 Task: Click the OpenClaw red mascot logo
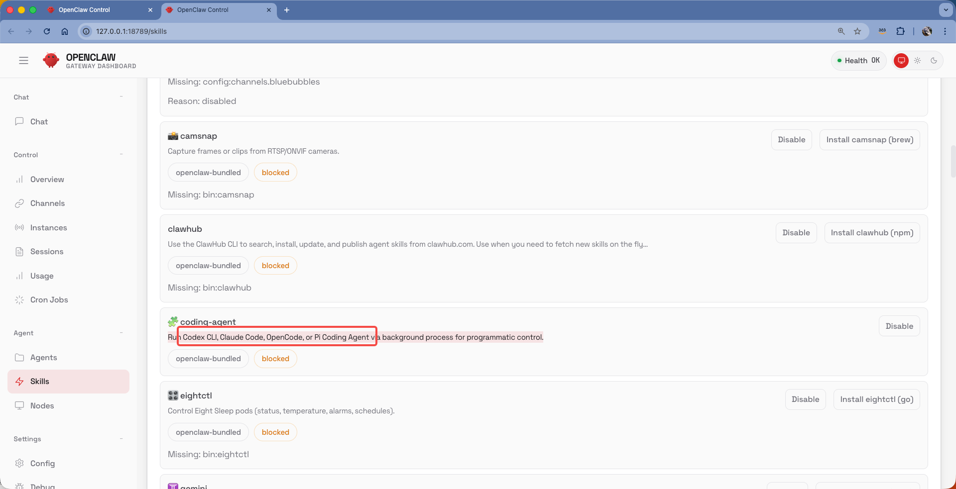(x=51, y=61)
